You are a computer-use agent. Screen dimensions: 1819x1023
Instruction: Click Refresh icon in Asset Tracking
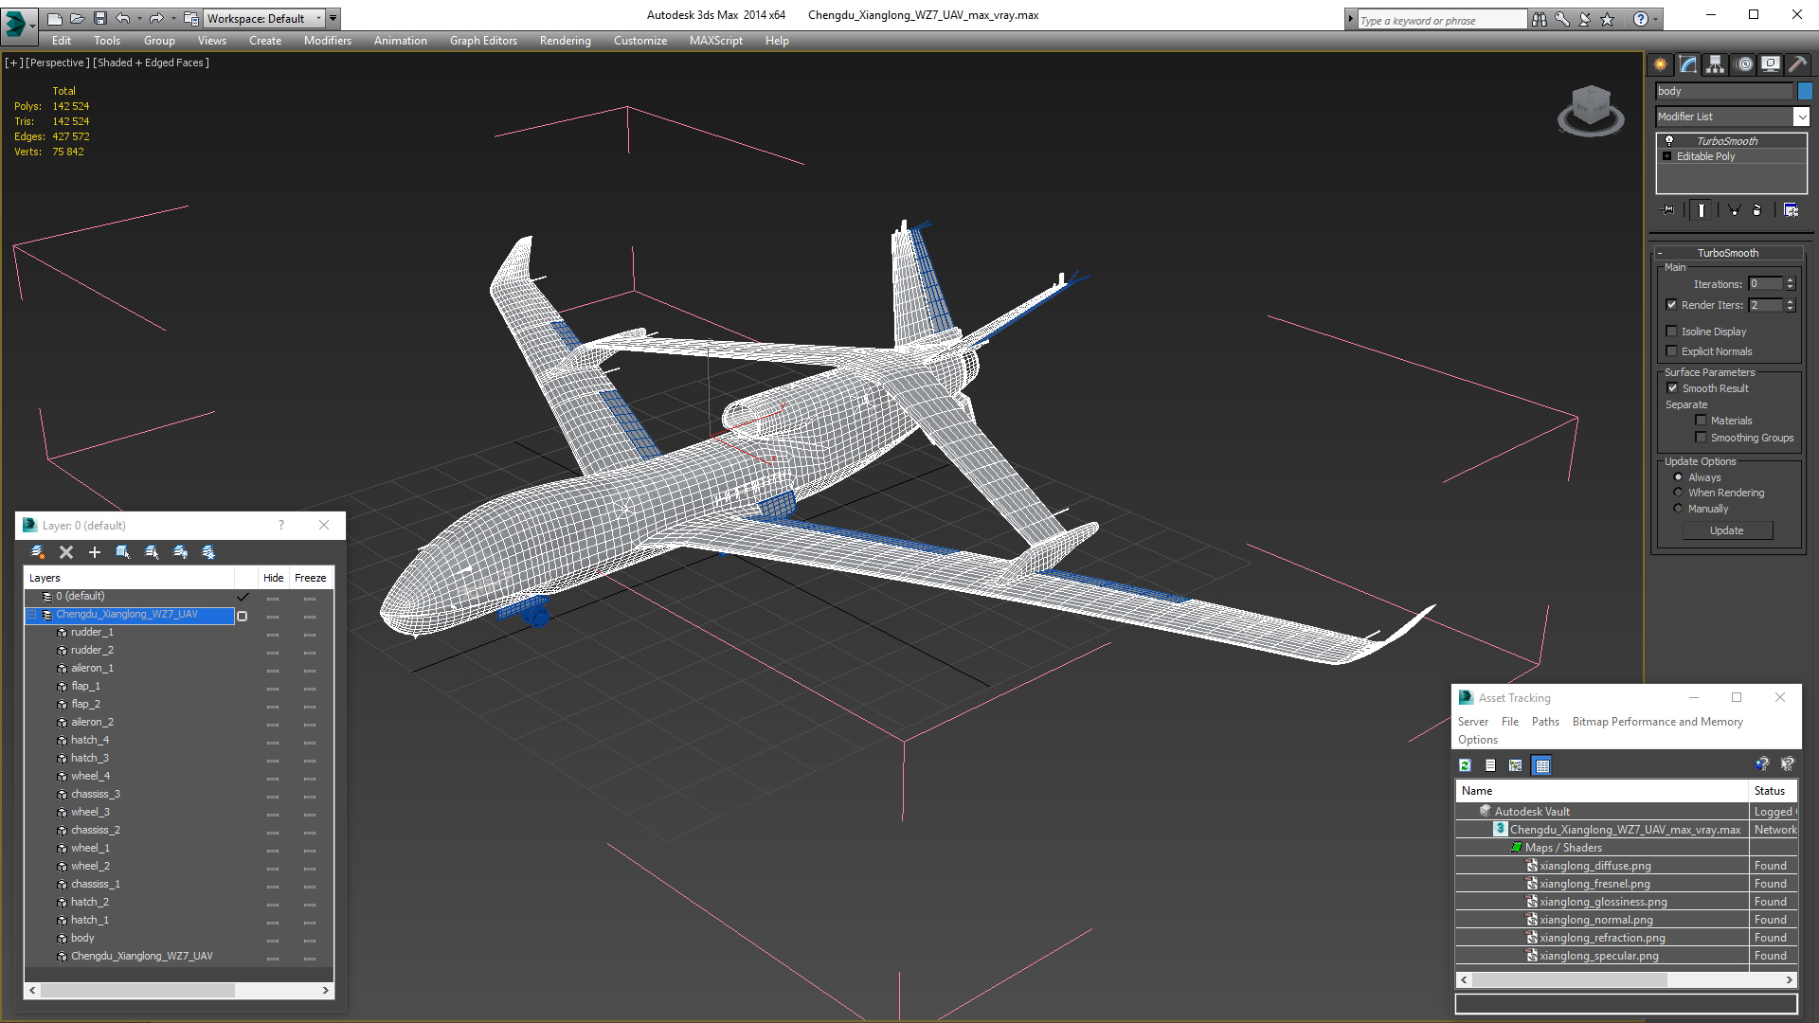(x=1465, y=765)
